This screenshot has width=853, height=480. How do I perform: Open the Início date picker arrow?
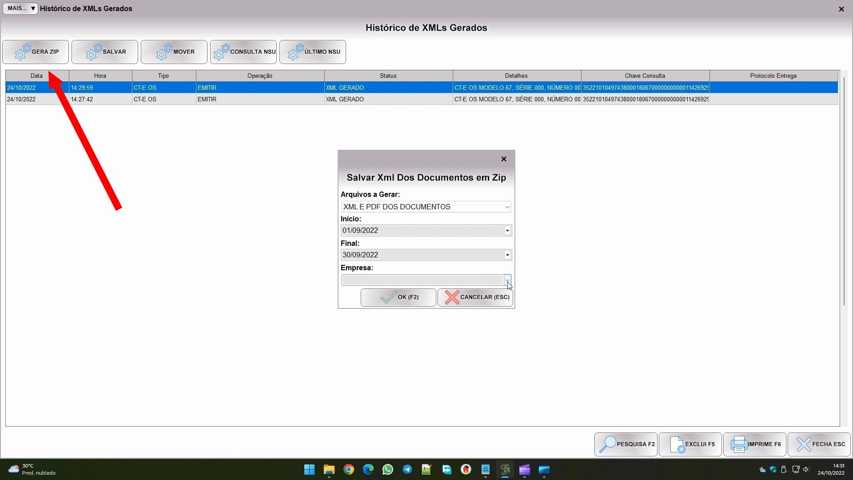click(507, 230)
